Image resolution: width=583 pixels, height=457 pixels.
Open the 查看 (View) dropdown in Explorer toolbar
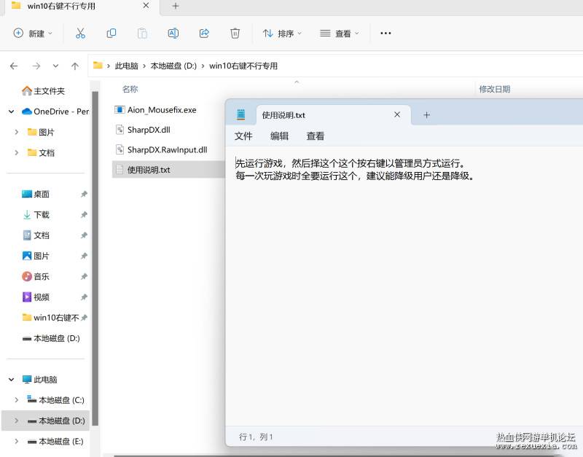pos(340,34)
